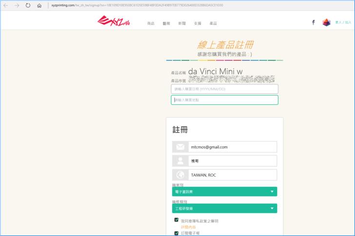Click the XYZprinting logo

pos(112,21)
